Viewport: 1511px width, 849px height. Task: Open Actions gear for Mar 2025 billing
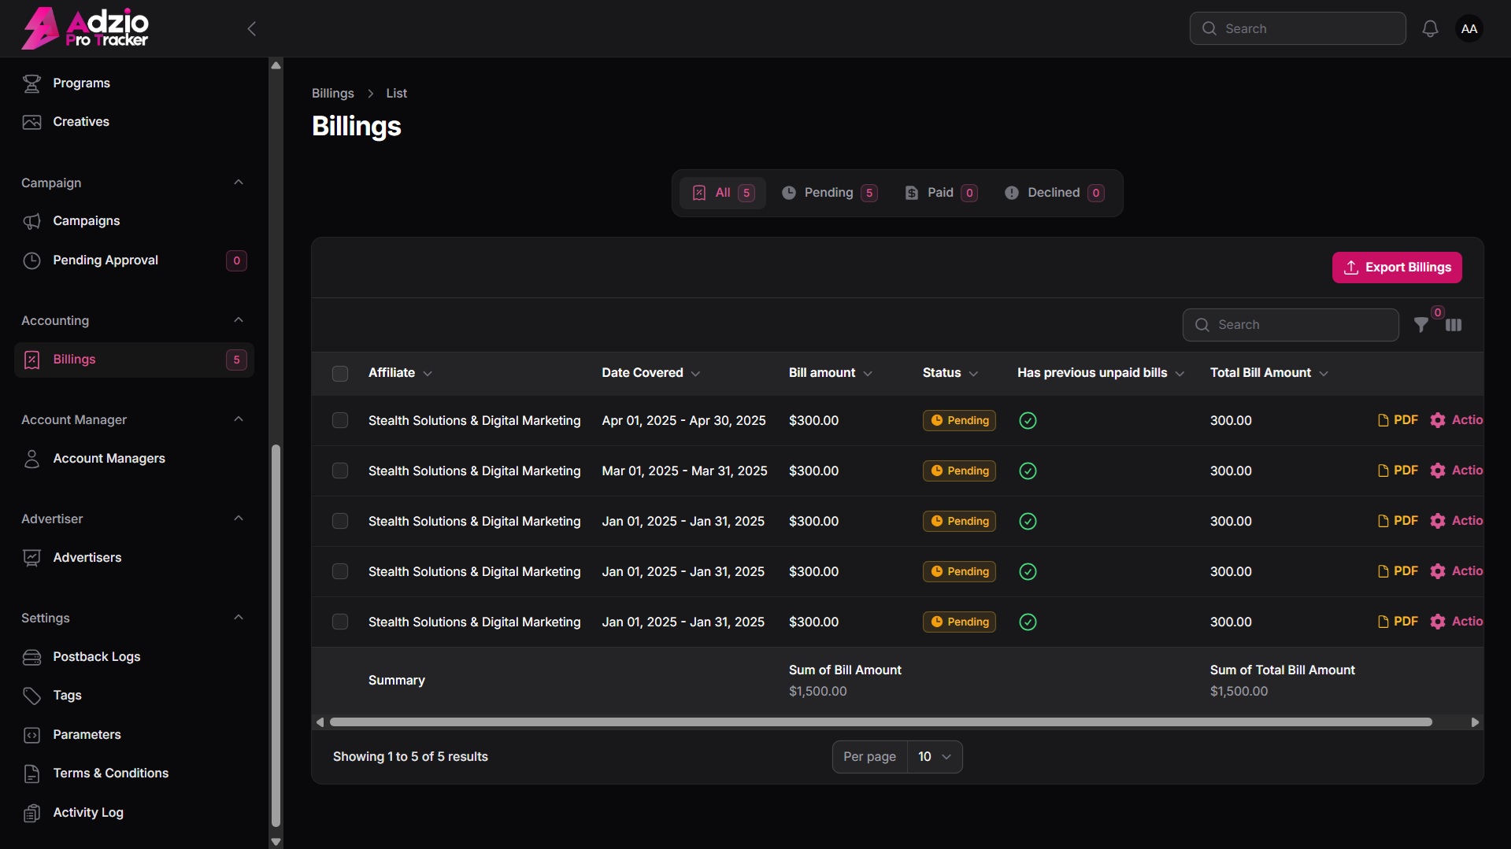point(1457,471)
